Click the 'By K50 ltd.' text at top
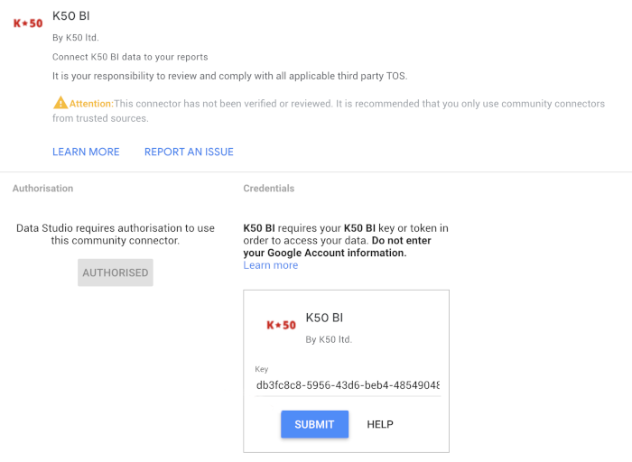 click(x=75, y=38)
